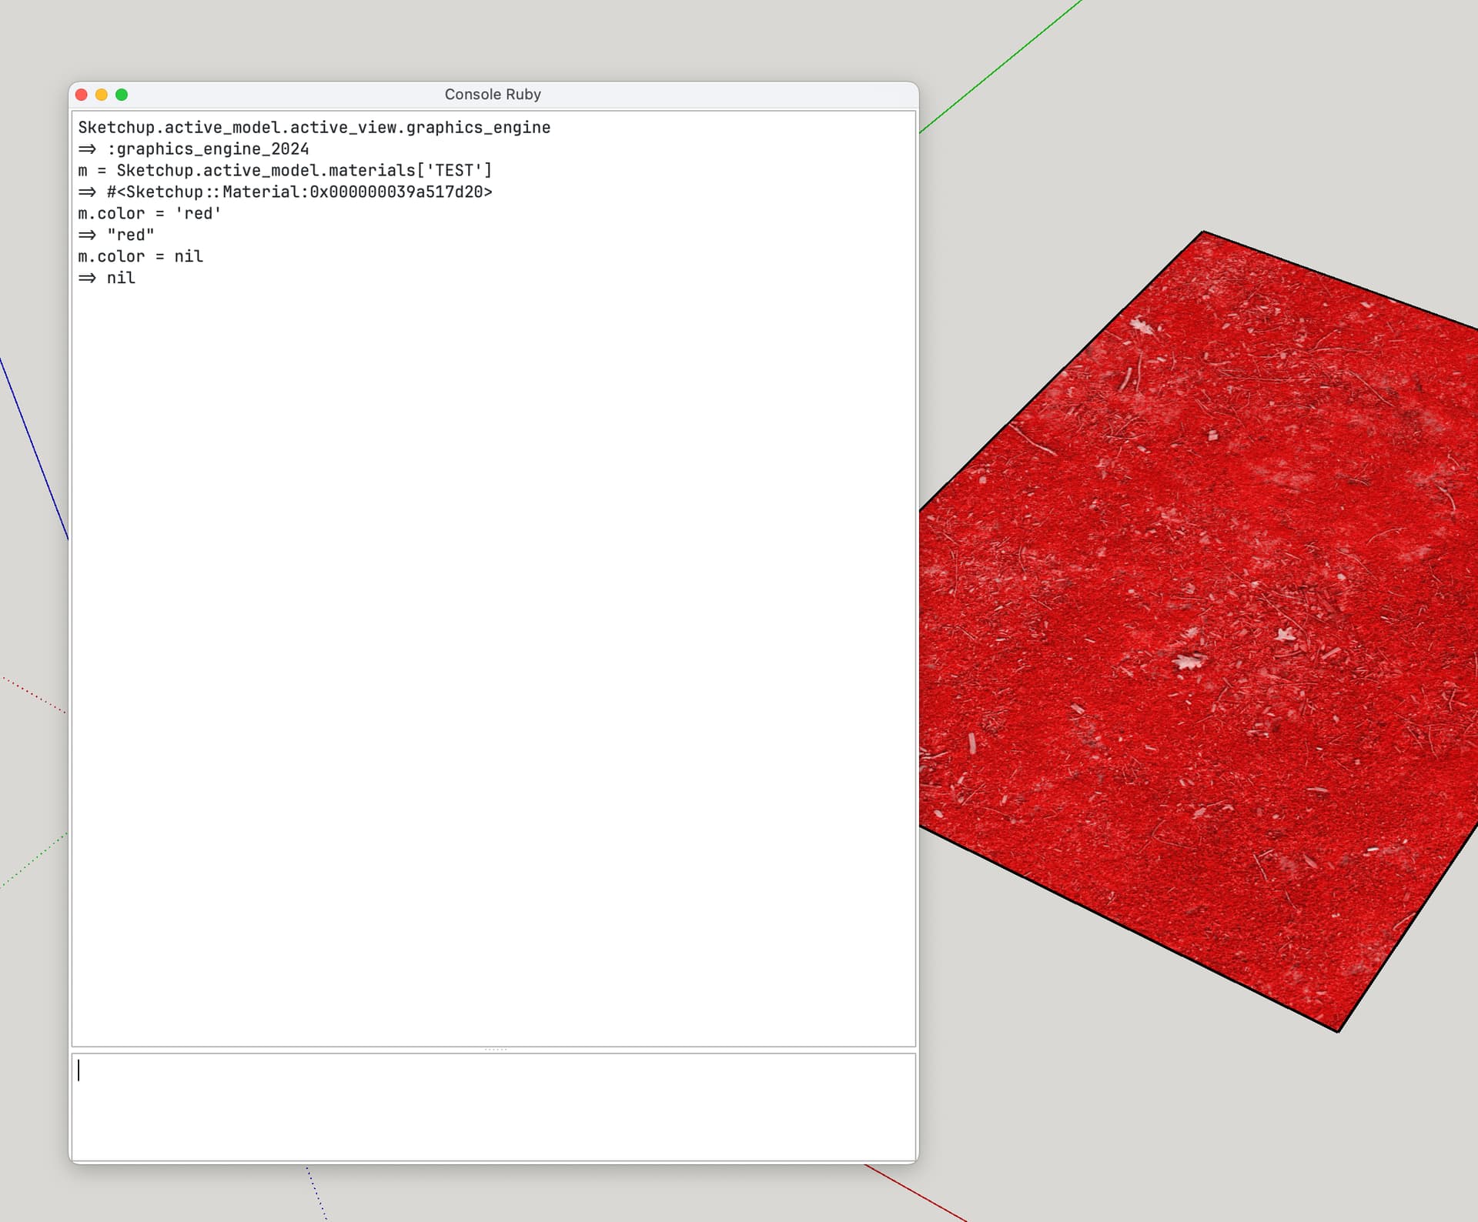This screenshot has height=1222, width=1478.
Task: Click the line 'Sketchup.active_model.active_view.graphics_engine'
Action: (x=314, y=127)
